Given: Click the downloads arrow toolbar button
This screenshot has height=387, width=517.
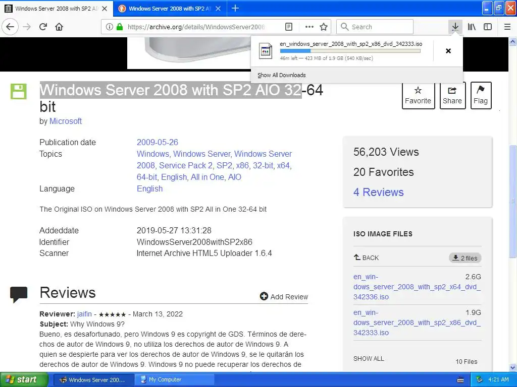Looking at the screenshot, I should 455,27.
